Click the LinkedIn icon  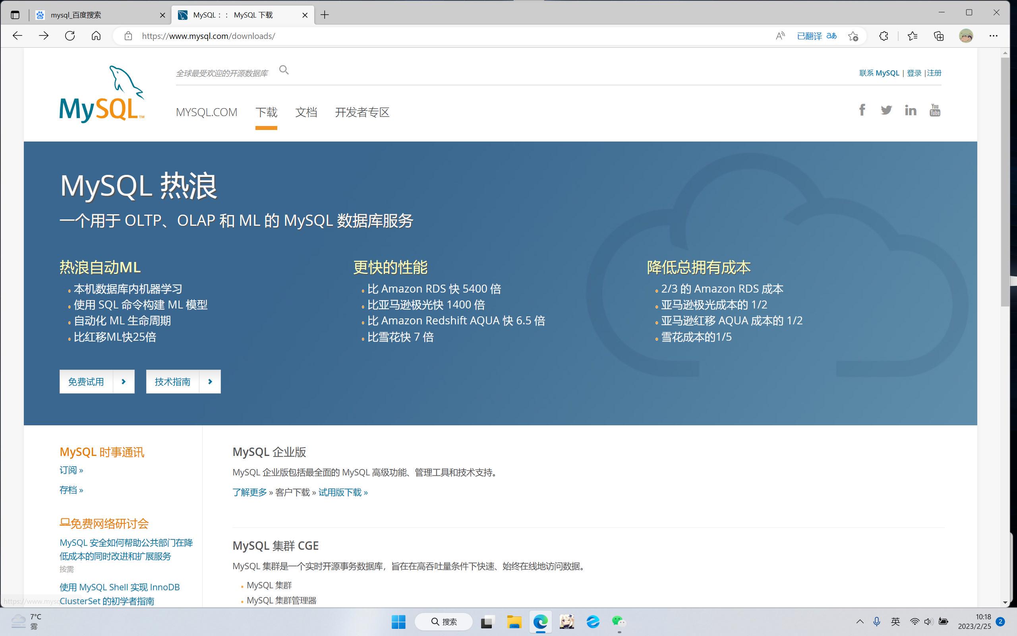911,110
